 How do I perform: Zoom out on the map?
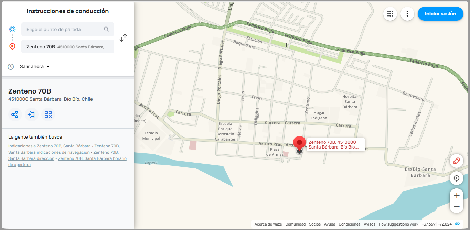click(x=457, y=206)
